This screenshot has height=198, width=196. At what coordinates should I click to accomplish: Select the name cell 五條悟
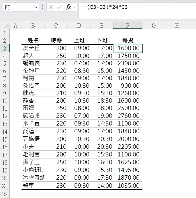pyautogui.click(x=33, y=139)
